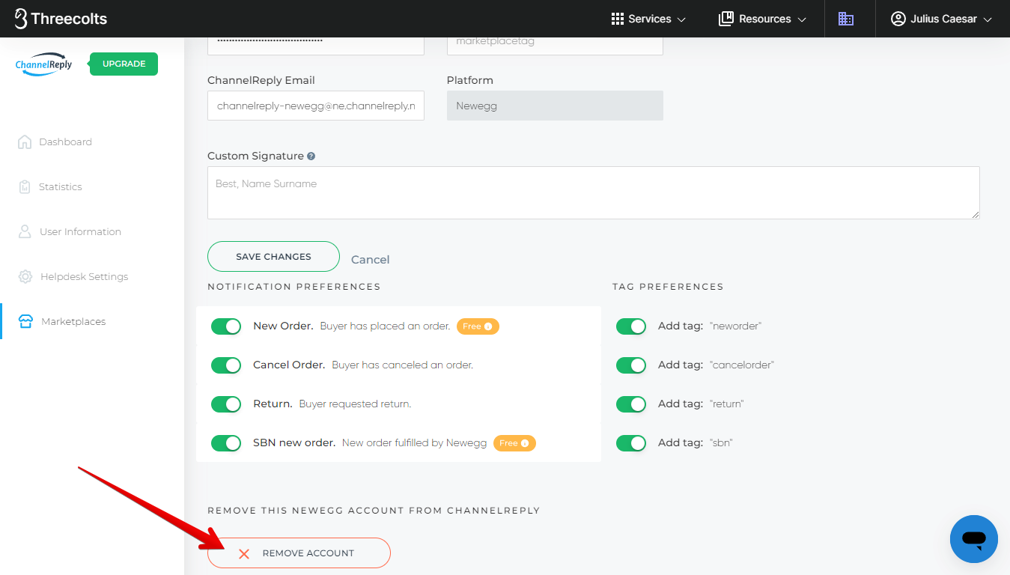Screen dimensions: 1010x575
Task: Toggle the "sbn" tag switch
Action: (x=631, y=443)
